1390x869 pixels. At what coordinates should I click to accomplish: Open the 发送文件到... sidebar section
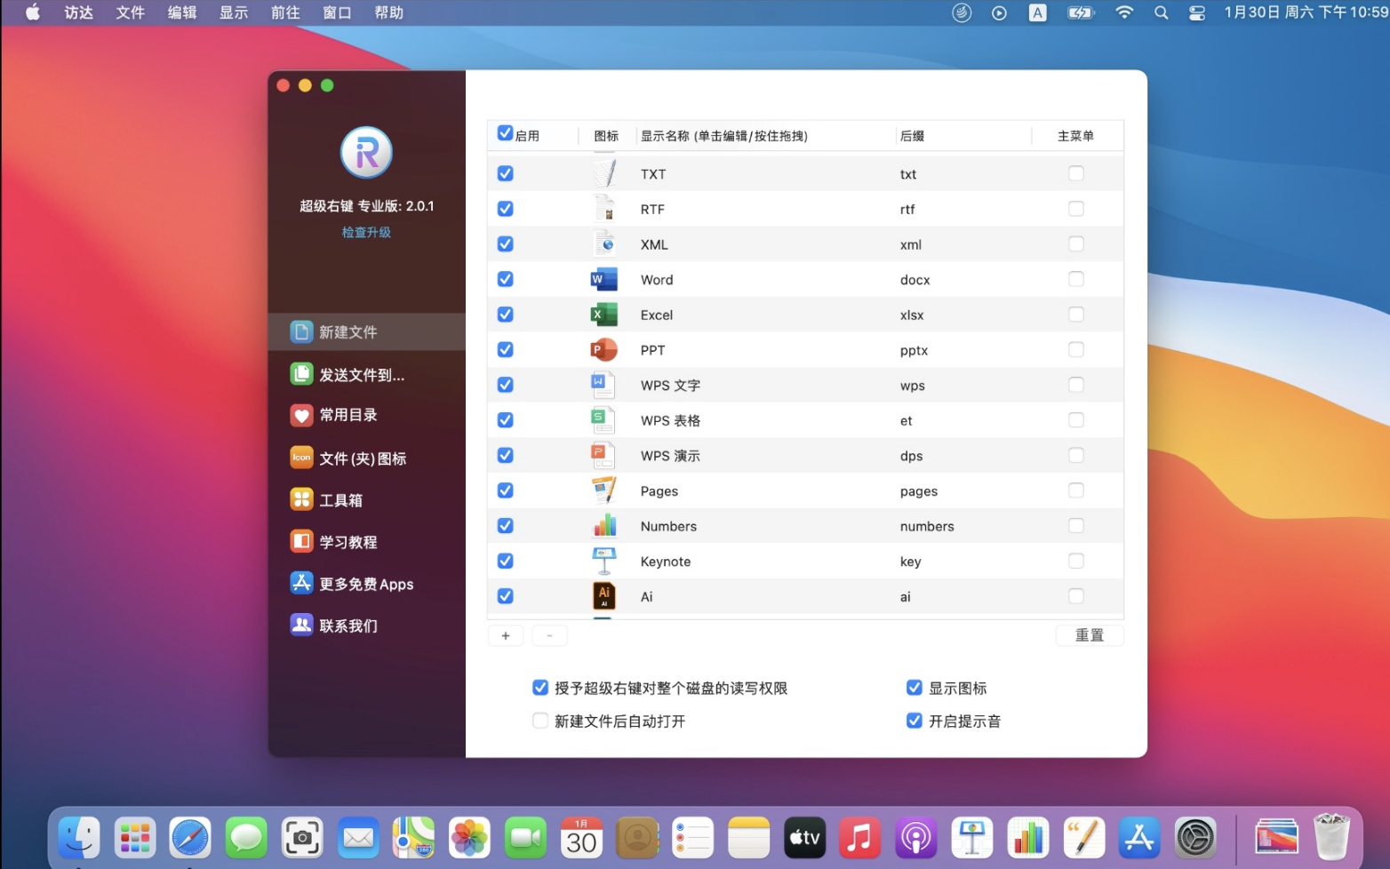pos(366,374)
